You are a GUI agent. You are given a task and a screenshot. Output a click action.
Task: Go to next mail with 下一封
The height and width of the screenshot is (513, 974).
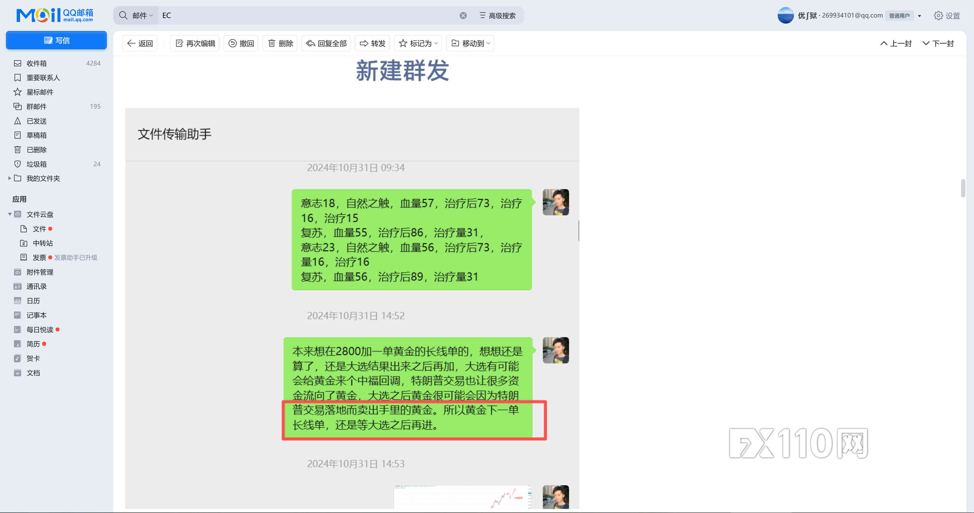(x=938, y=43)
